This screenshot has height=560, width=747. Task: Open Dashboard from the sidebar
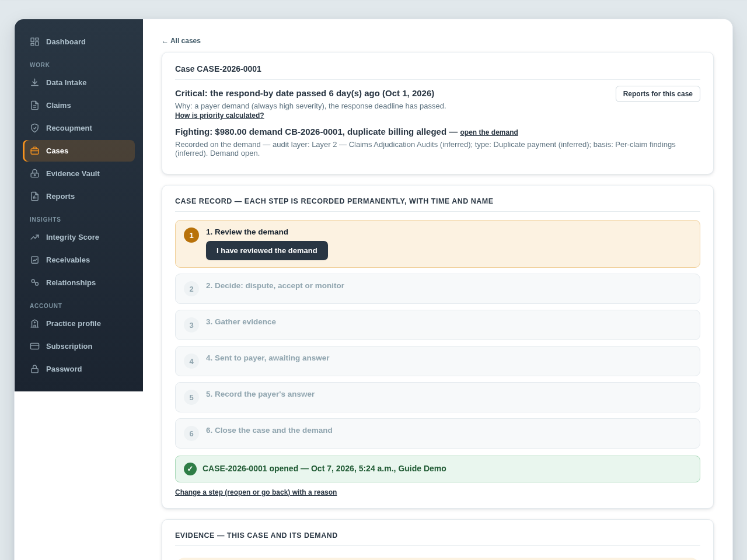(79, 42)
